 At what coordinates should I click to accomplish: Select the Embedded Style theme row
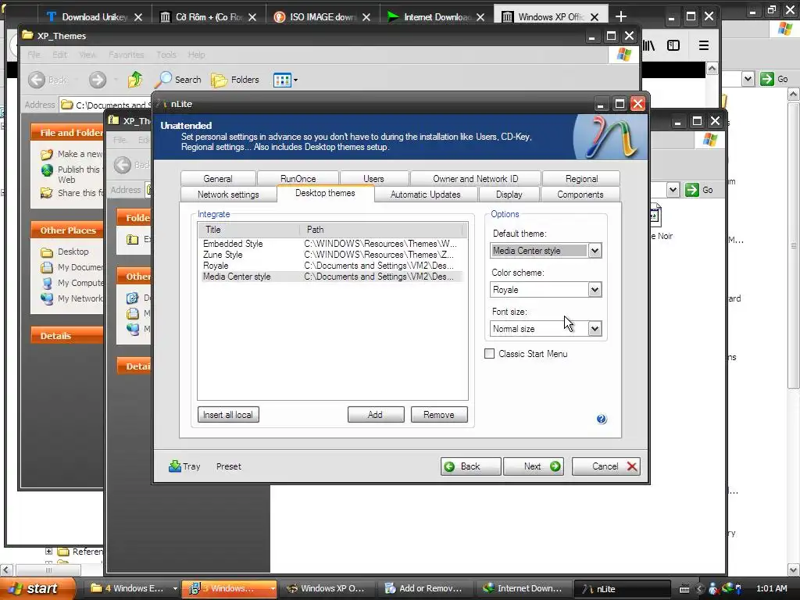[x=330, y=244]
